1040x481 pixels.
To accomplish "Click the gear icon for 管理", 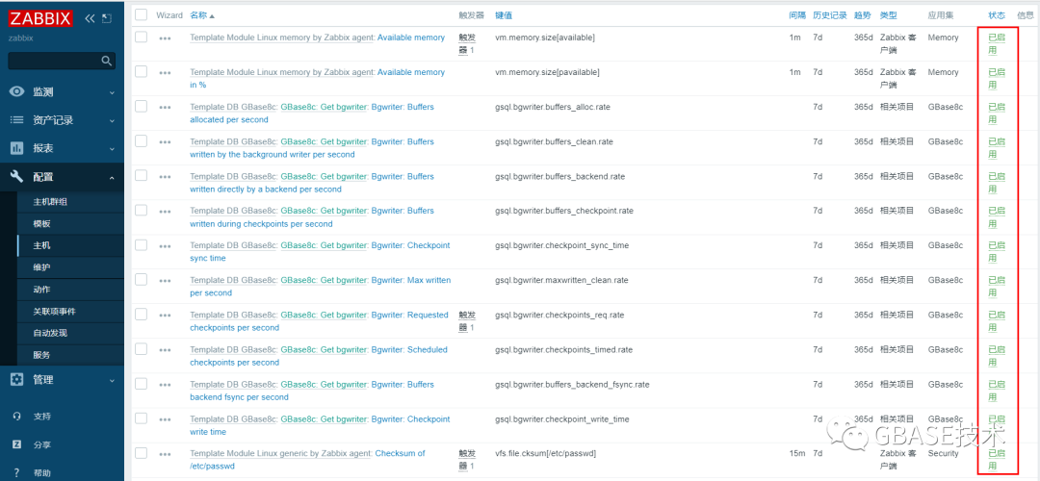I will (x=18, y=380).
